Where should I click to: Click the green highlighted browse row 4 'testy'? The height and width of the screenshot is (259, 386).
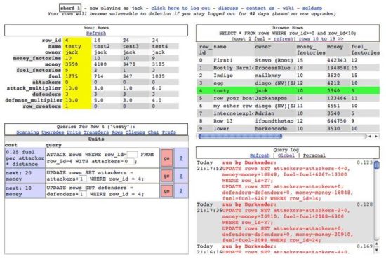[288, 90]
